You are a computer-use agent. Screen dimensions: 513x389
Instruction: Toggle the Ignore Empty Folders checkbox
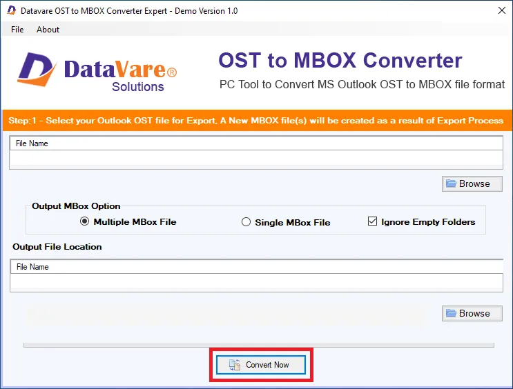372,221
